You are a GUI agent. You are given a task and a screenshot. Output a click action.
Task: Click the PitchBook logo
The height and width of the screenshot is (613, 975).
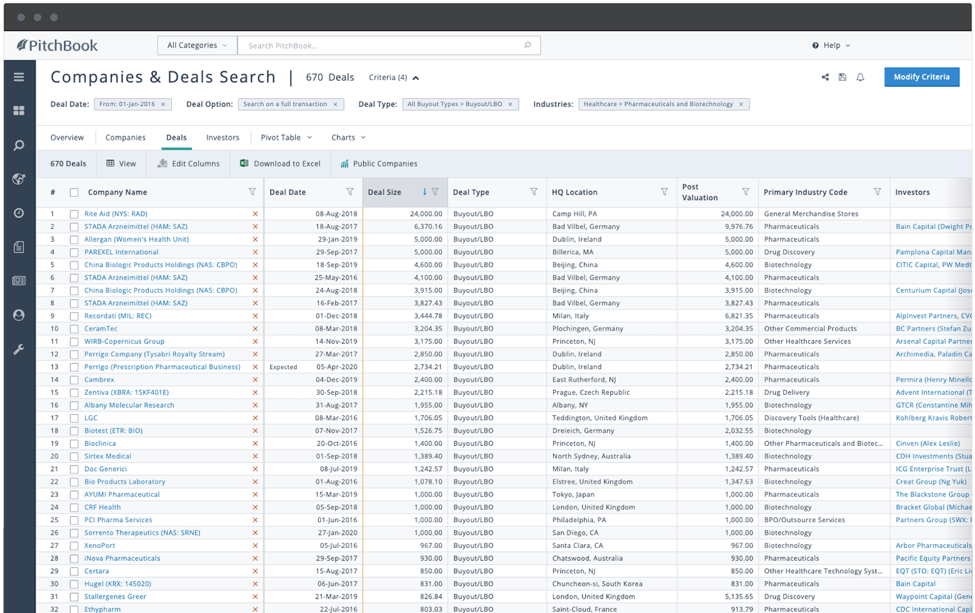pos(57,45)
